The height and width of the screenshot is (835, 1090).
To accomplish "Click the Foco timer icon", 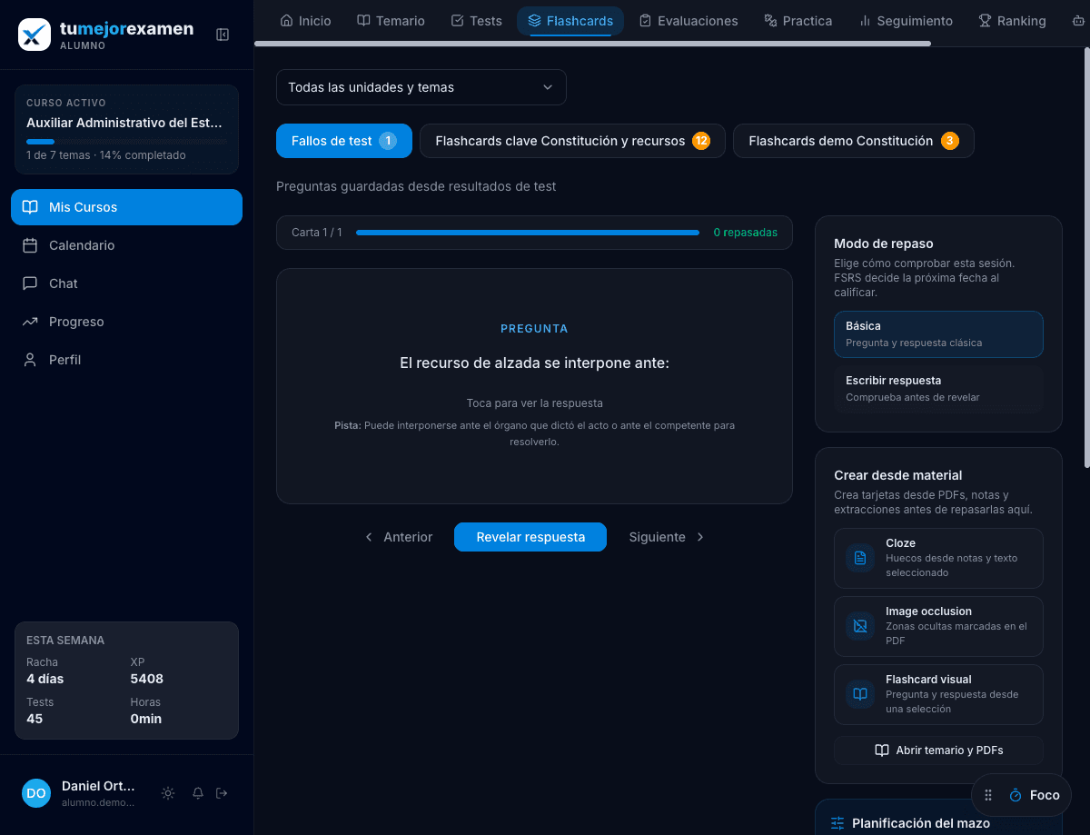I will [x=1016, y=795].
